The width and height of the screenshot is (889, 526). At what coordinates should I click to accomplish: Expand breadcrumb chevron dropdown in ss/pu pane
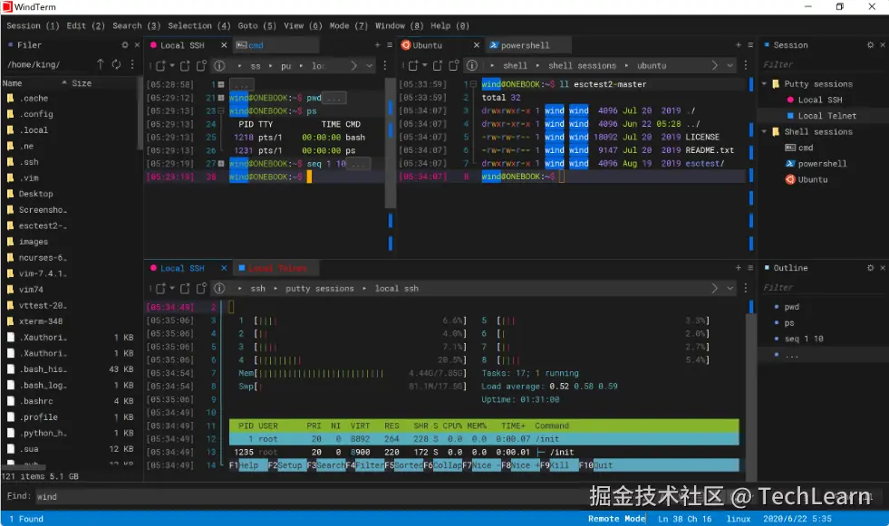[369, 66]
